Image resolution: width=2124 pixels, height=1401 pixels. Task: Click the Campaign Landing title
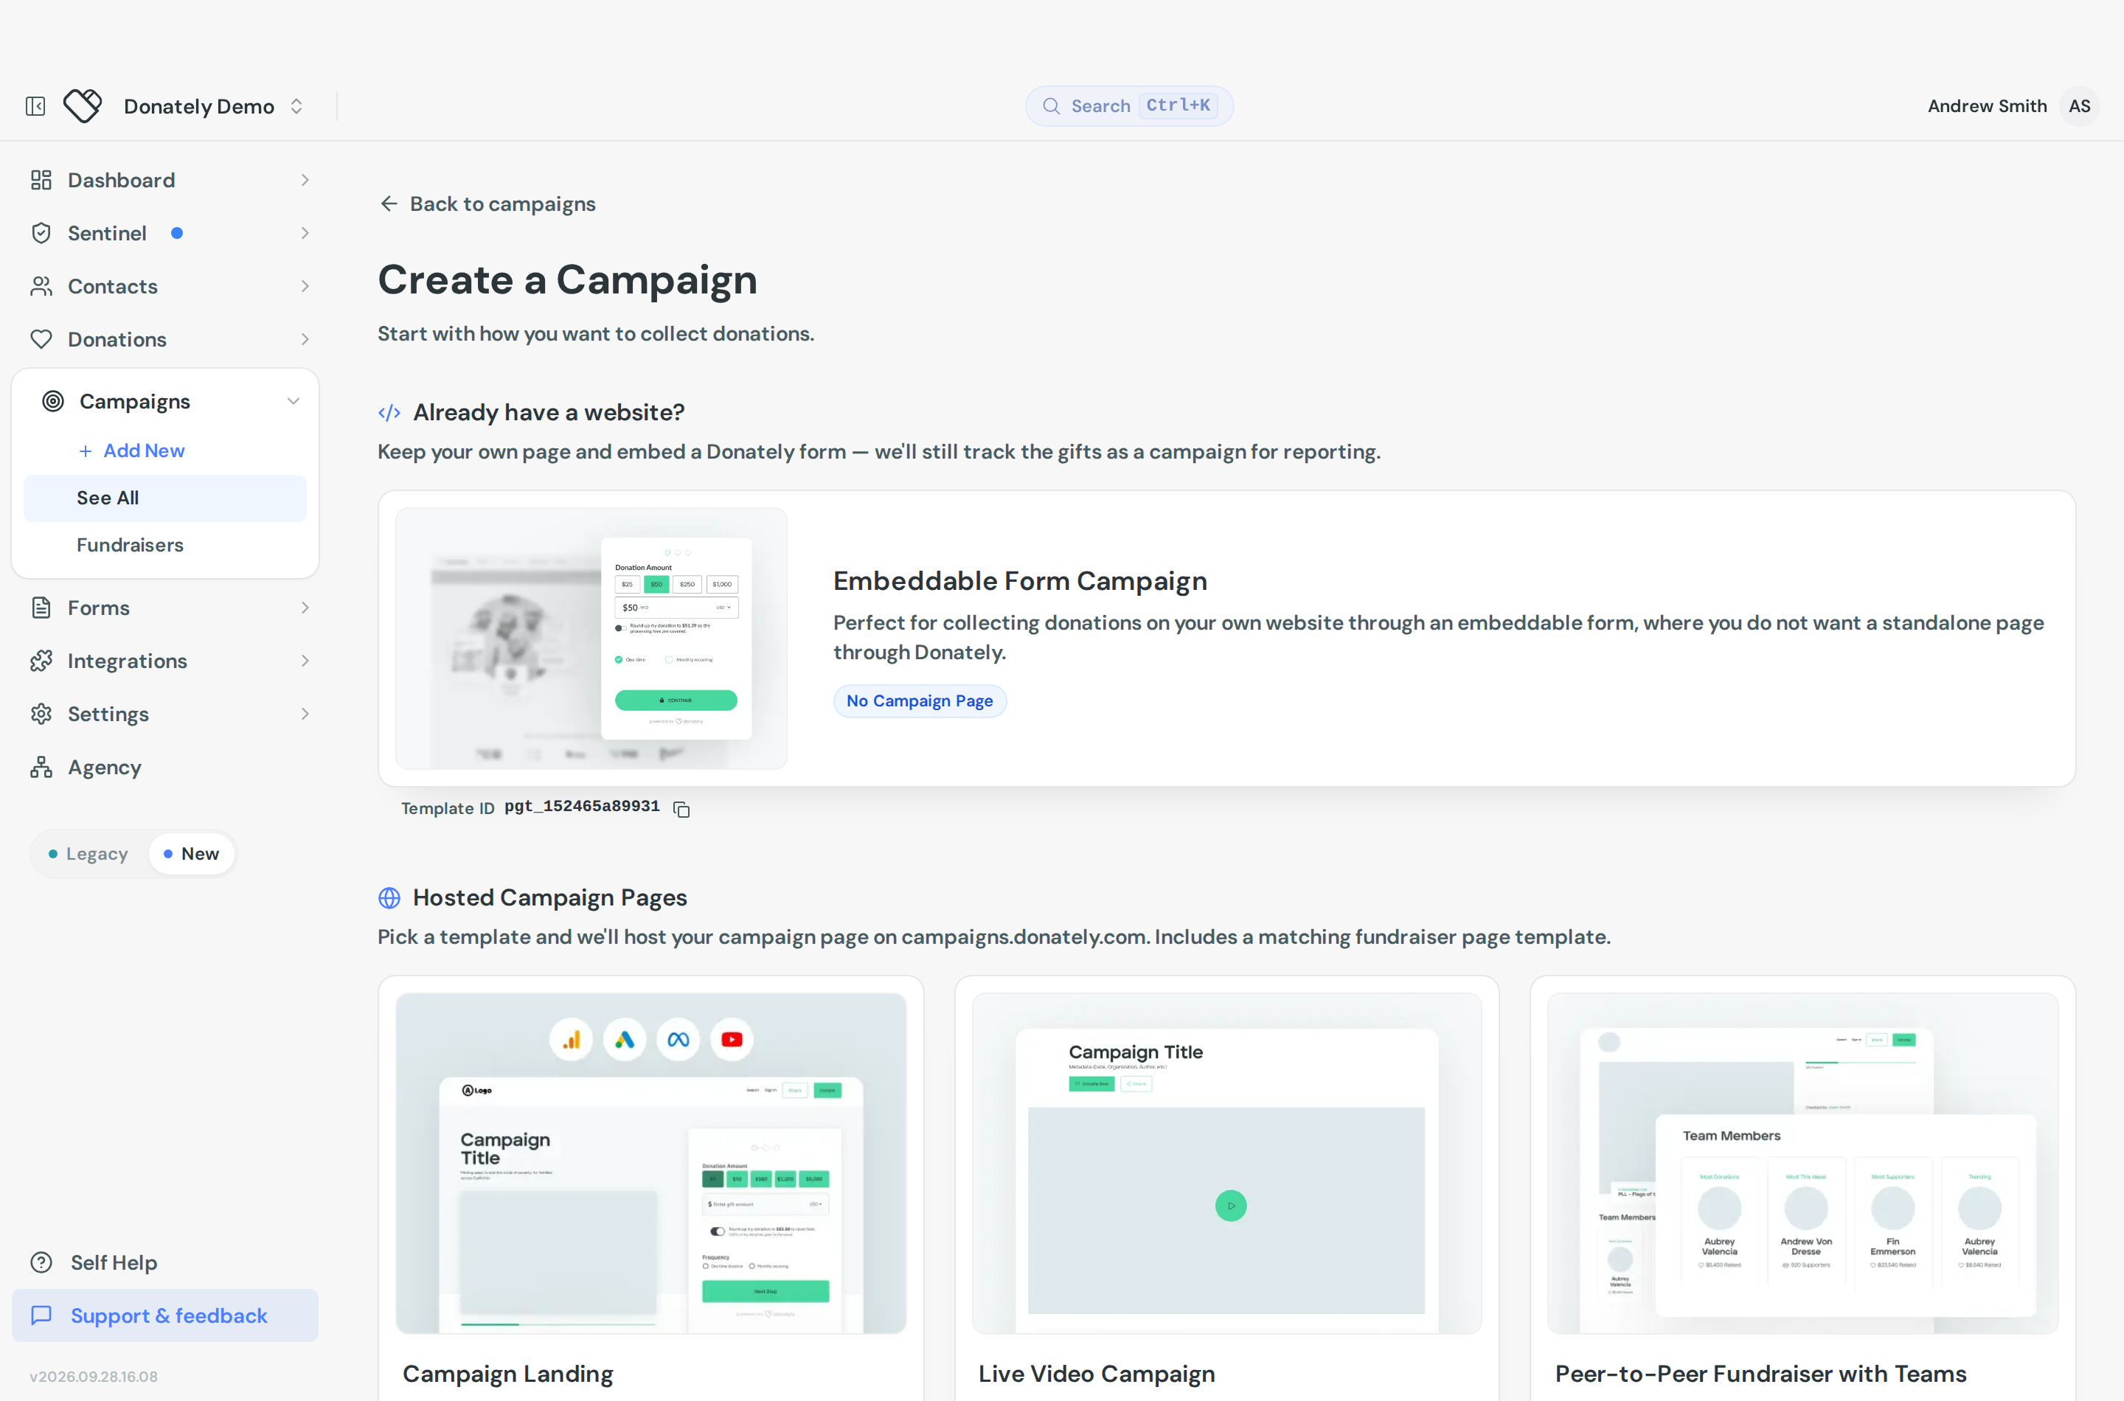(x=507, y=1373)
